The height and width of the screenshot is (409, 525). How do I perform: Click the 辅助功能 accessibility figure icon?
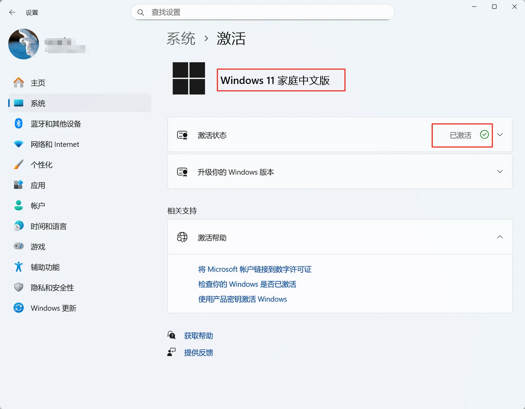pyautogui.click(x=18, y=267)
